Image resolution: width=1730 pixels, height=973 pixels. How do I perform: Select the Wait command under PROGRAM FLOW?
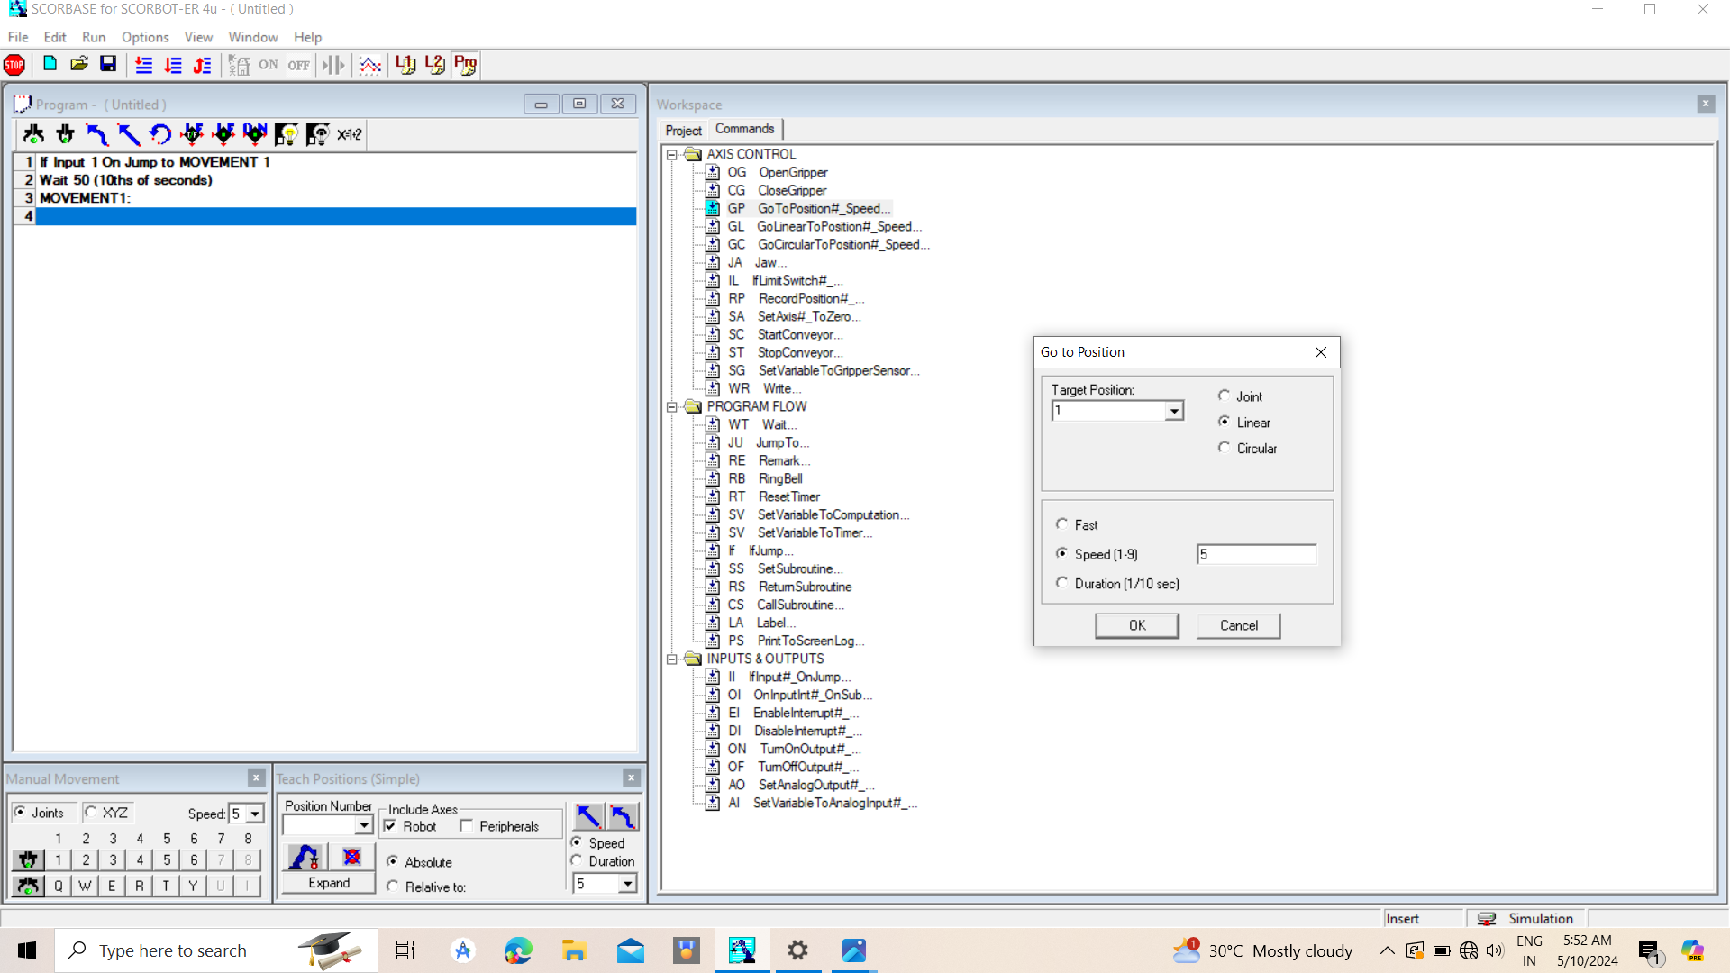point(778,424)
